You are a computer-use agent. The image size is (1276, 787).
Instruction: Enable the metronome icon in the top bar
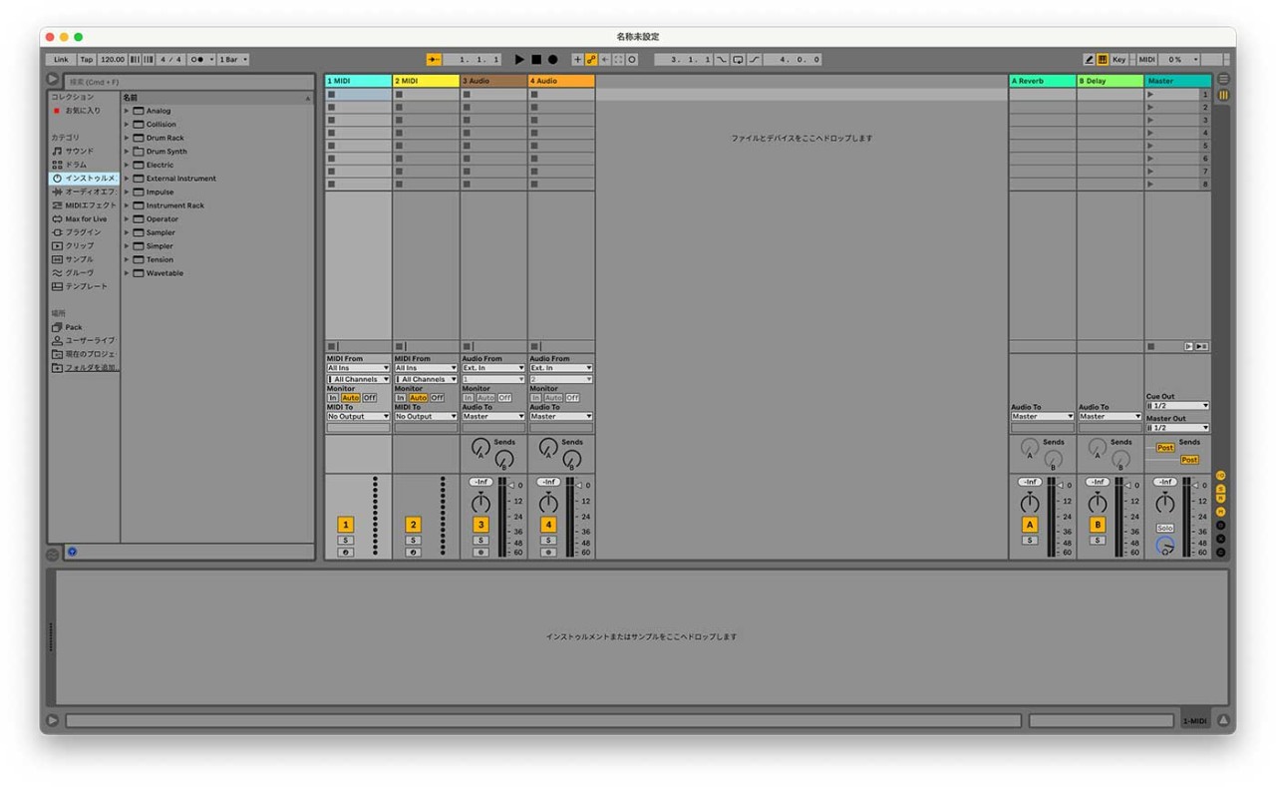click(x=197, y=59)
